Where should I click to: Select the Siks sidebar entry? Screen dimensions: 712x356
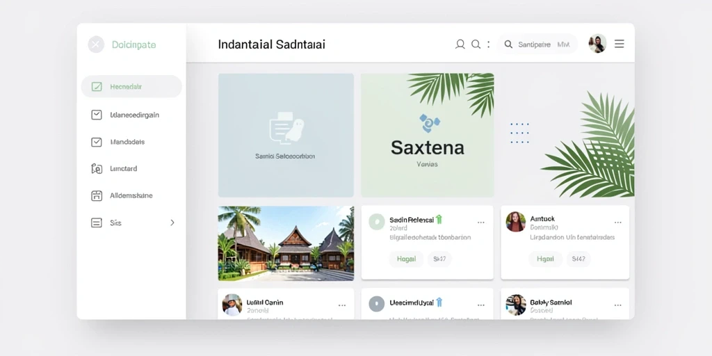131,222
